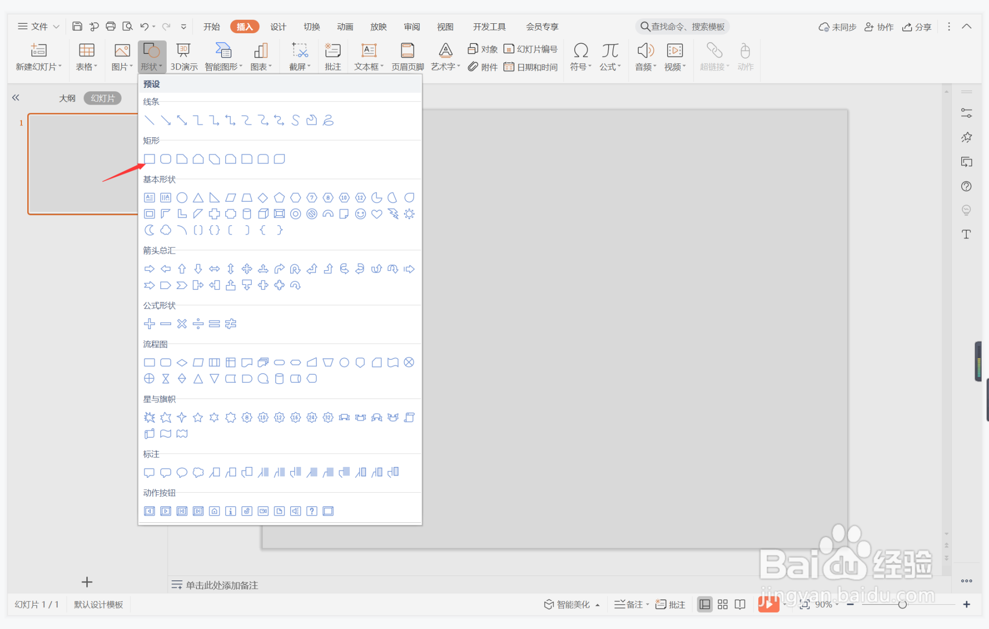Pick the heart shape from basic shapes
This screenshot has height=629, width=989.
(376, 214)
